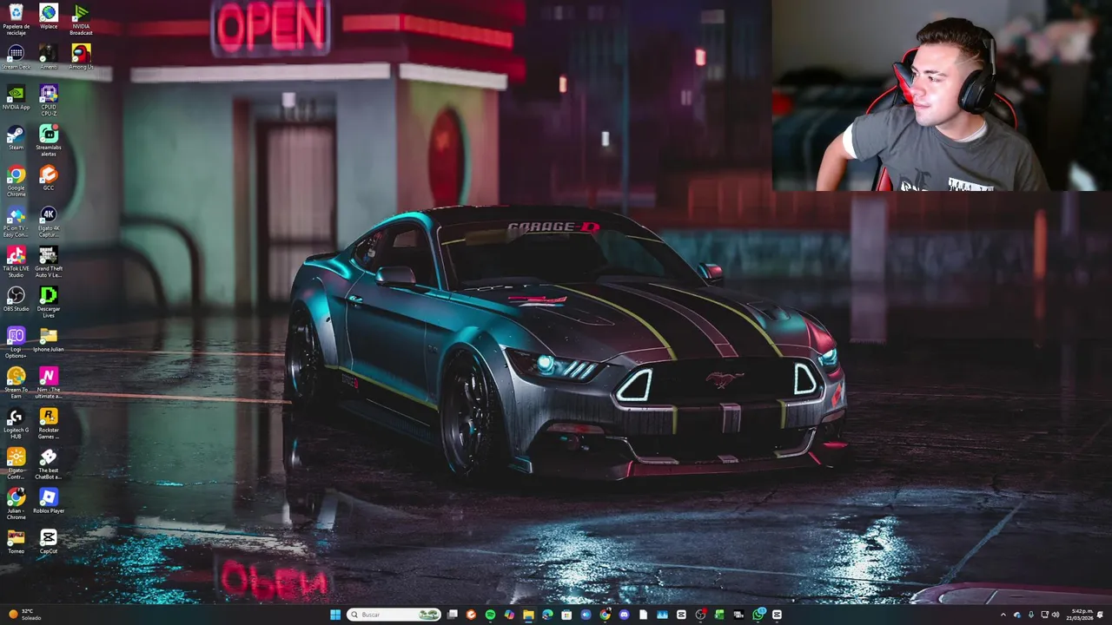Select the PC on TV Easy Connection shortcut
The height and width of the screenshot is (625, 1112).
16,221
